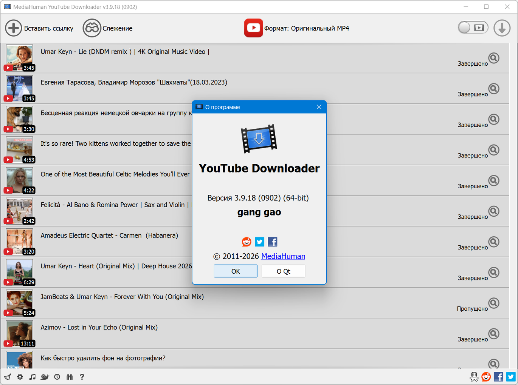Viewport: 518px width, 385px height.
Task: Click the snail speed limit icon
Action: [45, 377]
